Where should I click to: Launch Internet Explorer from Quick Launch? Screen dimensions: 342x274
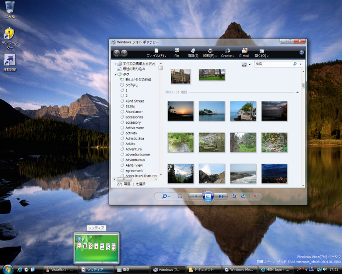pos(19,270)
